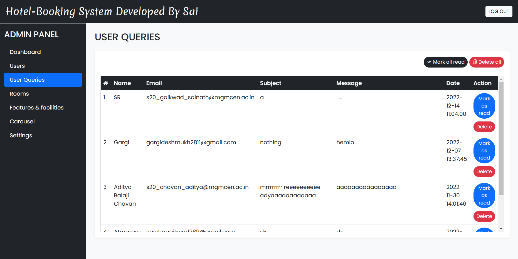Open the Dashboard section
Screen dimensions: 518x259
(x=25, y=52)
